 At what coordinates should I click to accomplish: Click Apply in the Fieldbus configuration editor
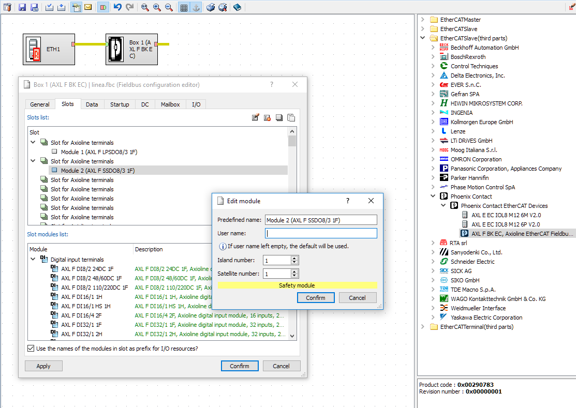pos(43,366)
